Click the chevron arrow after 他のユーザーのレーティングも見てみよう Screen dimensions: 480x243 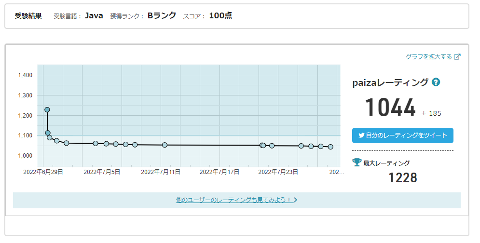[x=295, y=200]
